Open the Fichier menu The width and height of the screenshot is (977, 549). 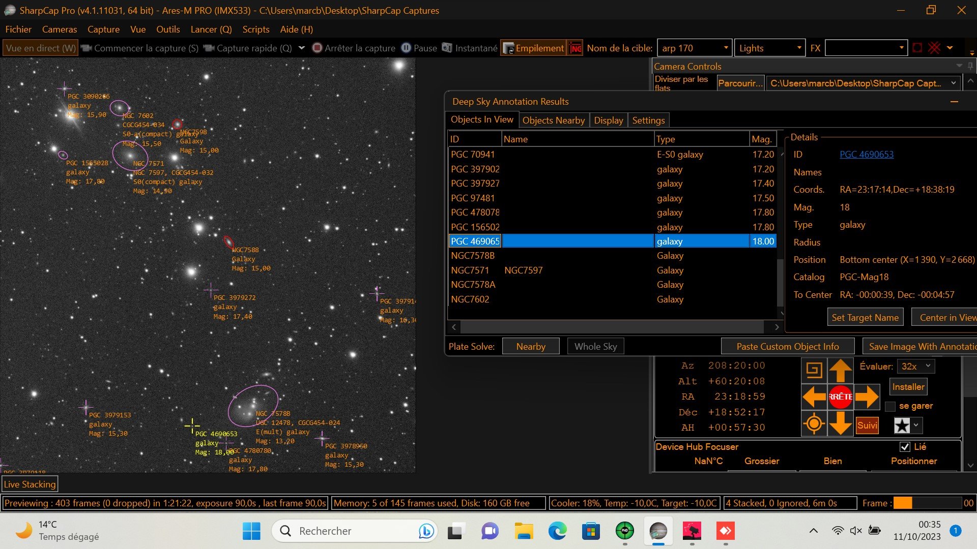(18, 29)
